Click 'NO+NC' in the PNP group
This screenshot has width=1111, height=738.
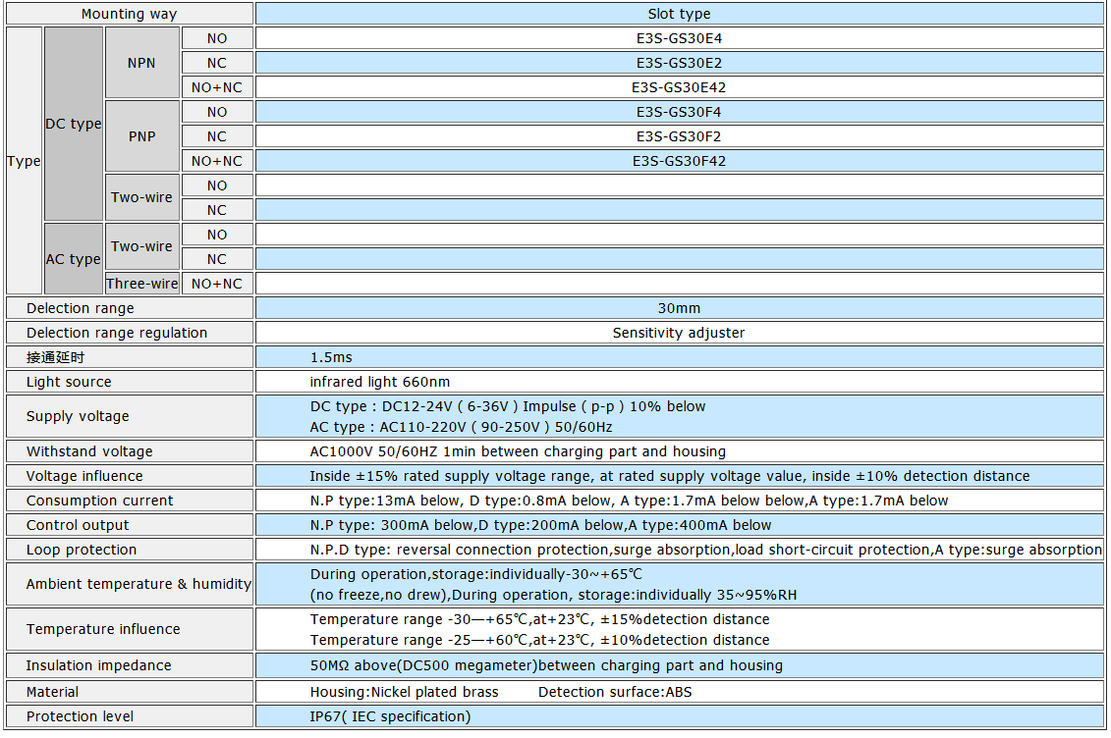pyautogui.click(x=217, y=161)
